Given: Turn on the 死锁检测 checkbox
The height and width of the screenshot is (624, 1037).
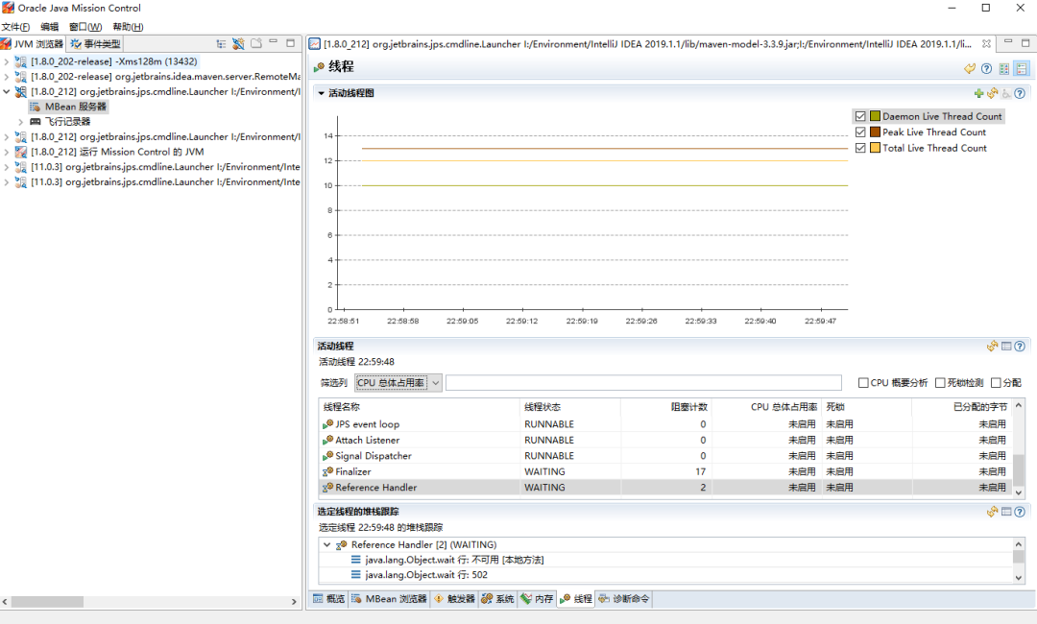Looking at the screenshot, I should (940, 383).
